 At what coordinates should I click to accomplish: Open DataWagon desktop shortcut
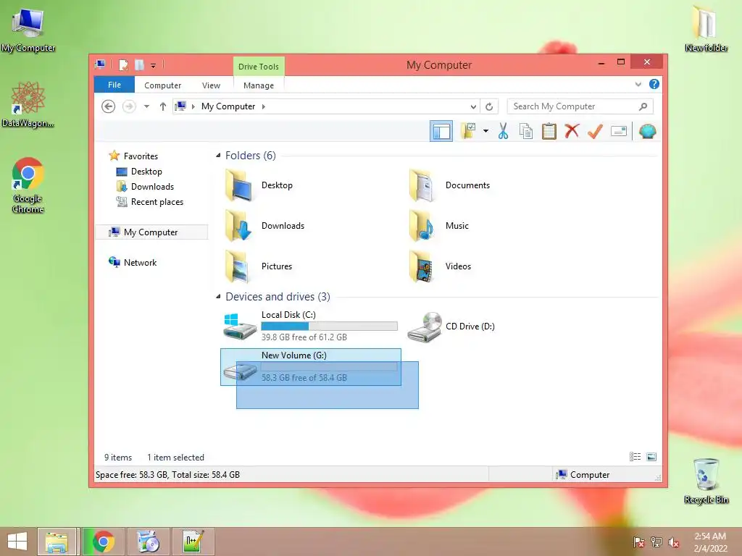click(28, 104)
